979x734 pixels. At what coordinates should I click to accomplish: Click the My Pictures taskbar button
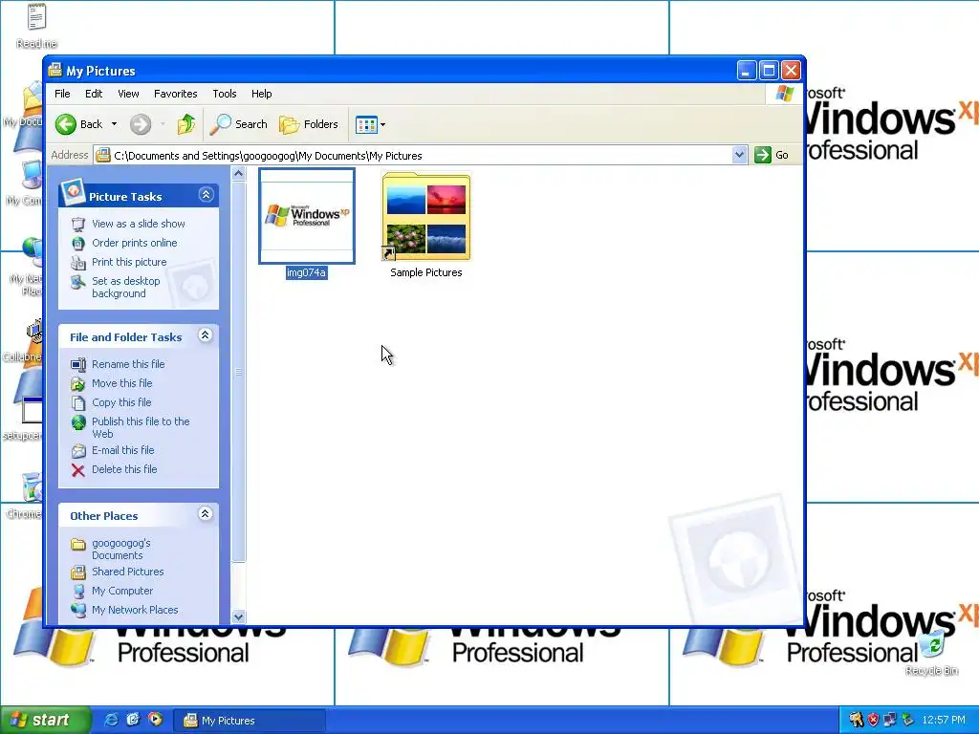(x=249, y=721)
